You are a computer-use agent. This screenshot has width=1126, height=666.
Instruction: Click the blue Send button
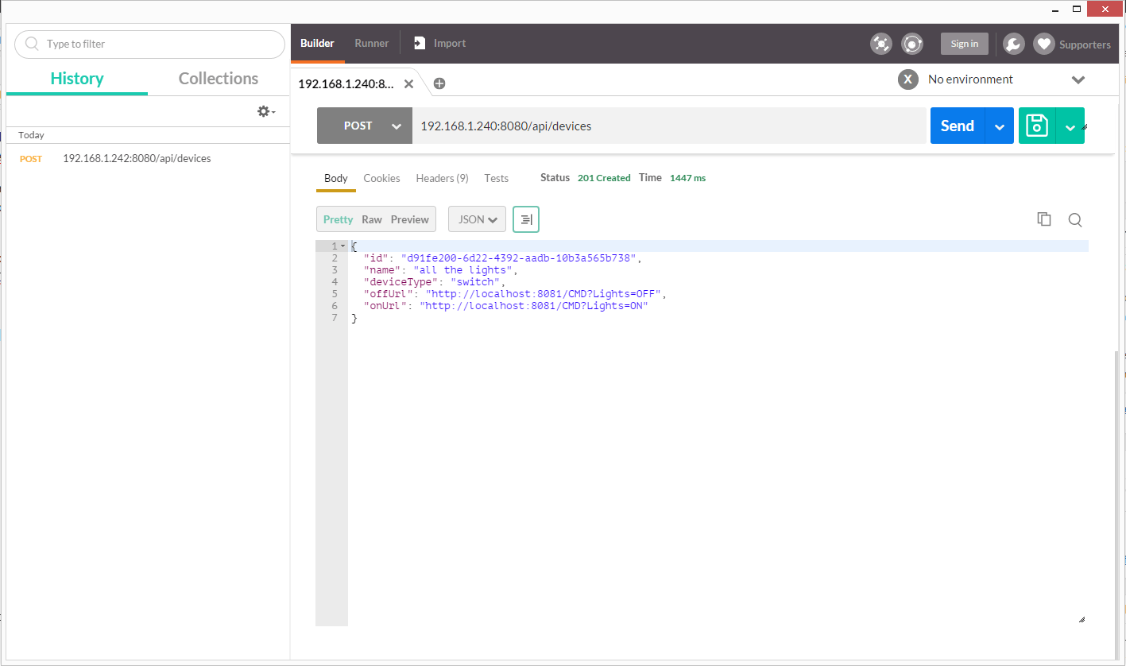[958, 126]
